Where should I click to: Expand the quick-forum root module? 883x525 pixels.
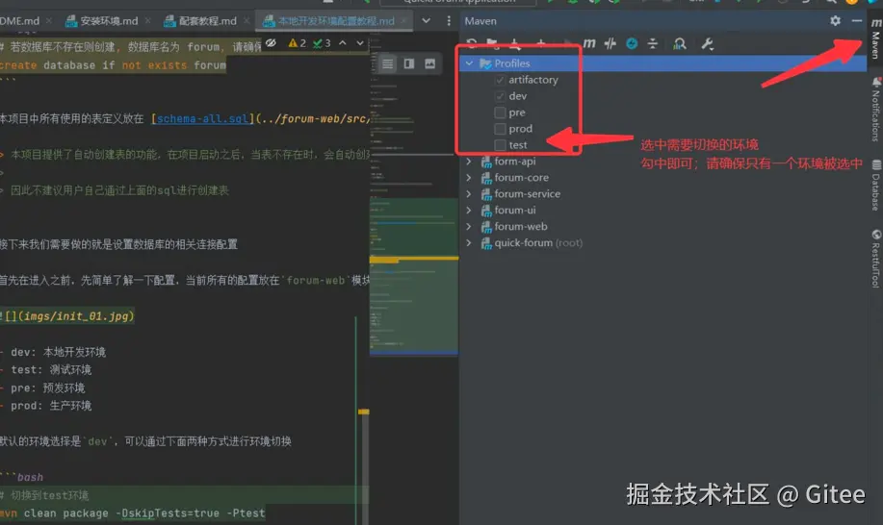click(469, 243)
